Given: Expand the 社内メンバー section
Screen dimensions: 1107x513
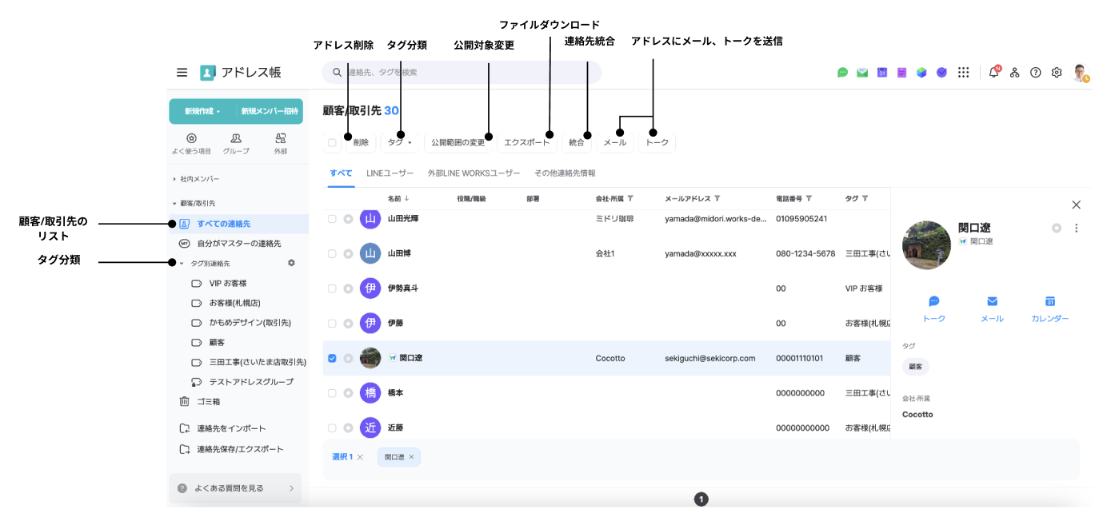Looking at the screenshot, I should point(174,179).
